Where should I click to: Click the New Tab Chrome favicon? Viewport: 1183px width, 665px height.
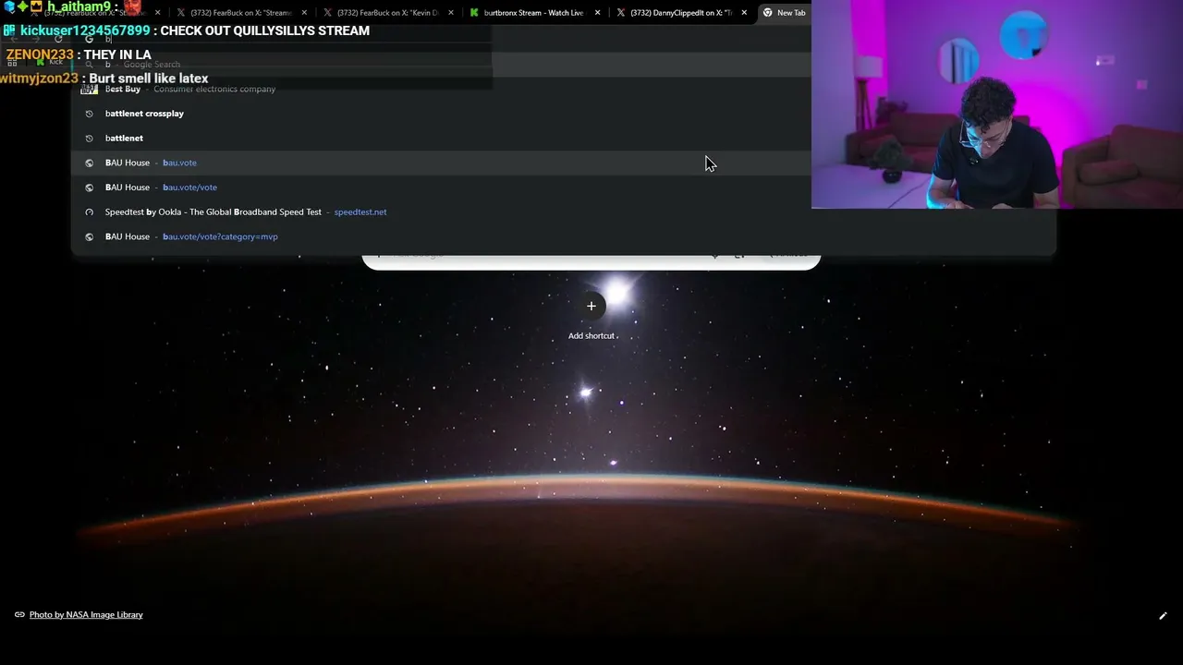tap(767, 13)
